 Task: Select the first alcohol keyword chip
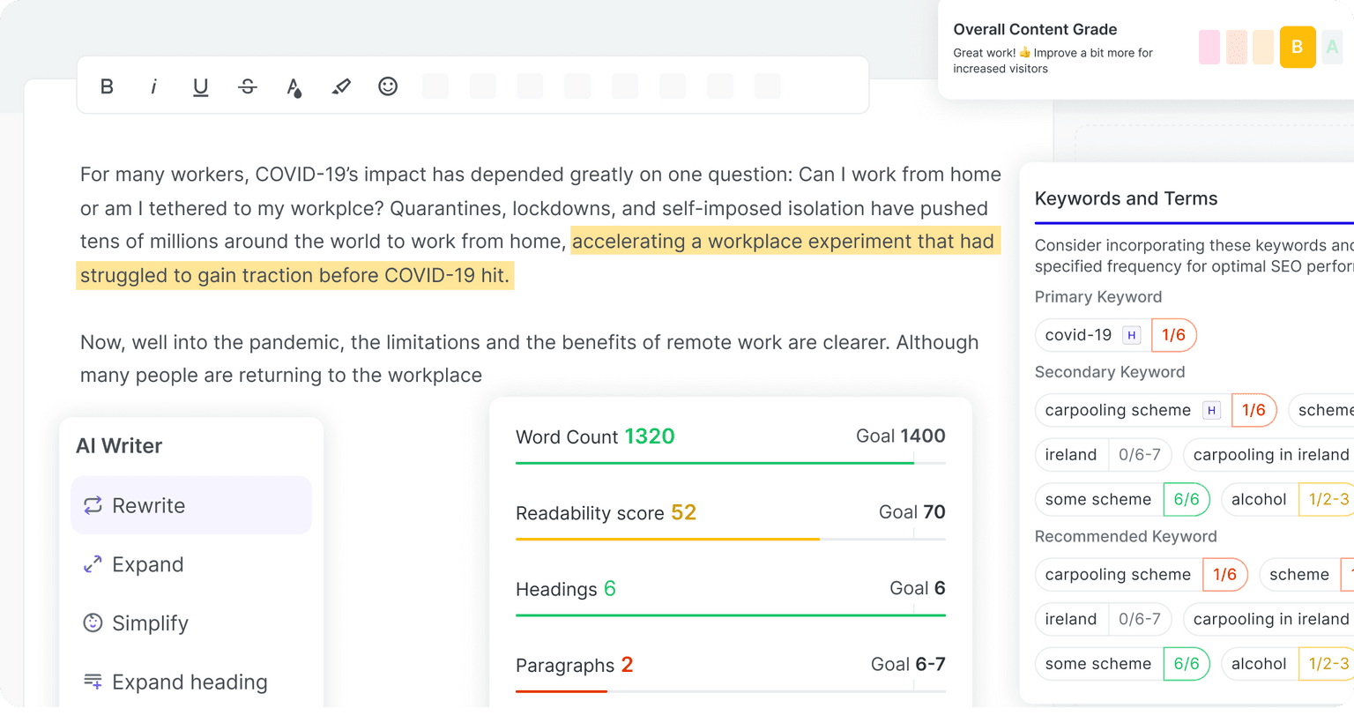point(1287,500)
